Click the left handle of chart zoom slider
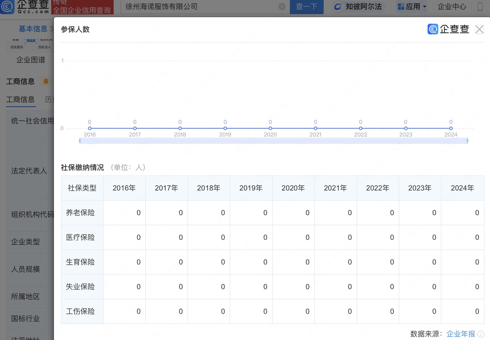The image size is (490, 340). (80, 141)
